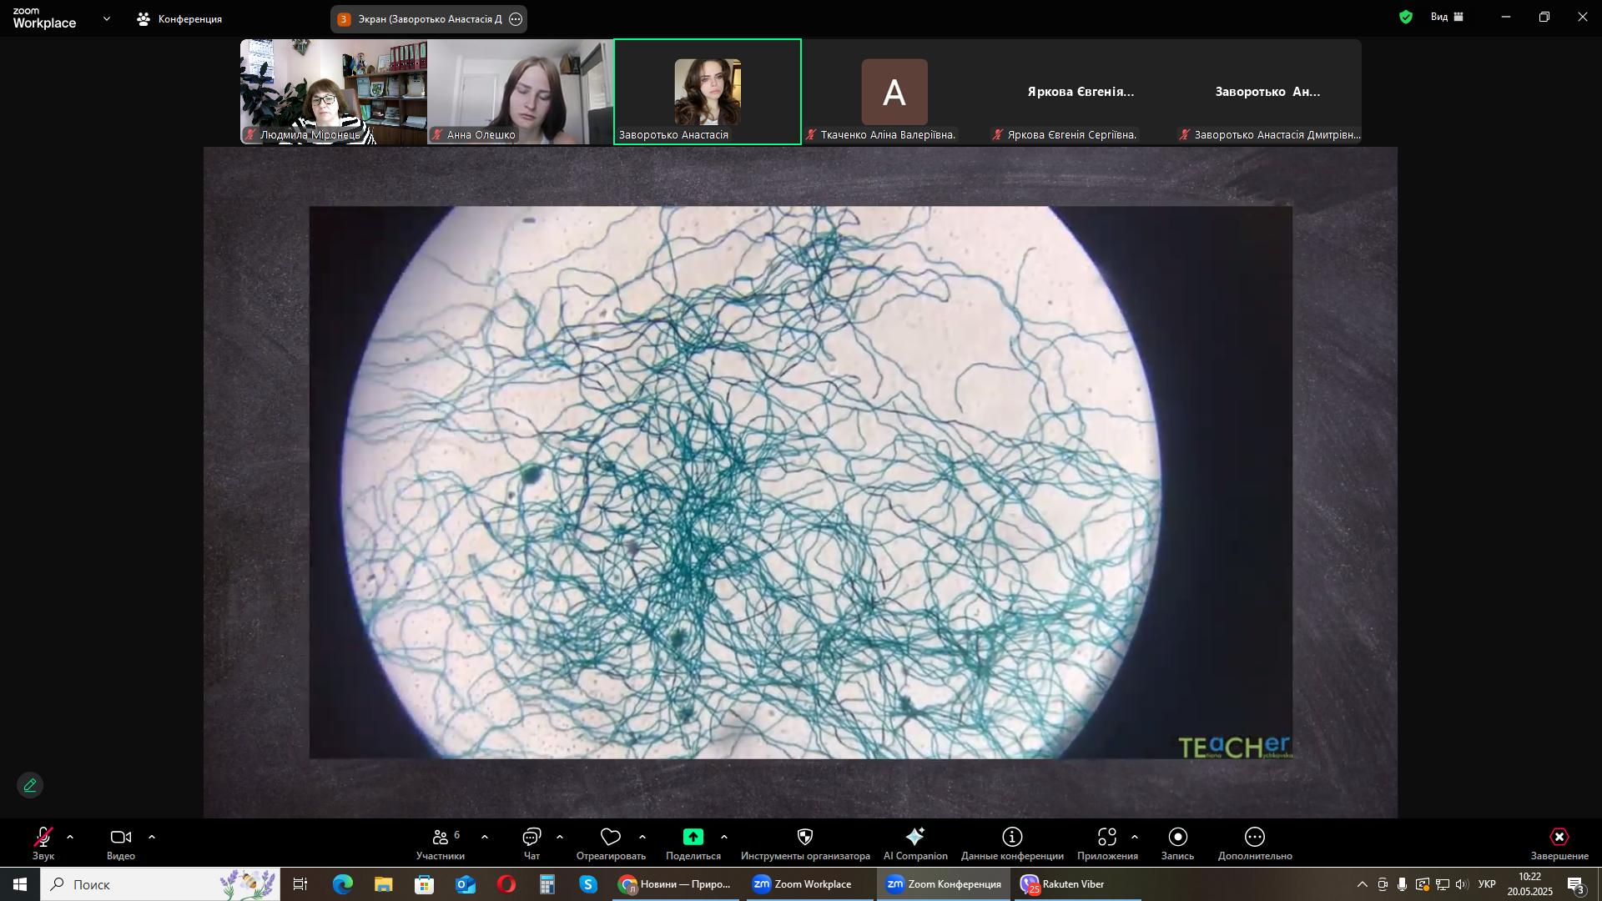The width and height of the screenshot is (1602, 901).
Task: Open Zoom Workplace dropdown chevron
Action: 106,18
